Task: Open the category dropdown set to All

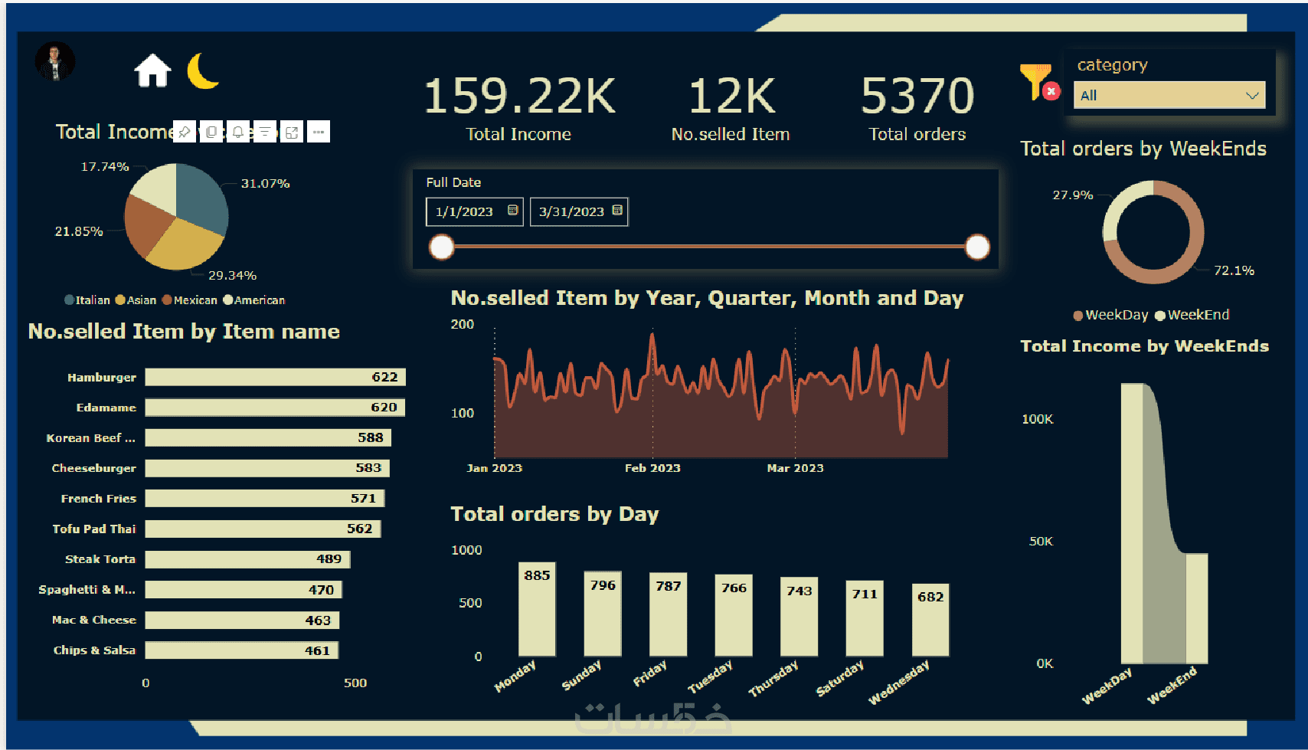Action: coord(1169,95)
